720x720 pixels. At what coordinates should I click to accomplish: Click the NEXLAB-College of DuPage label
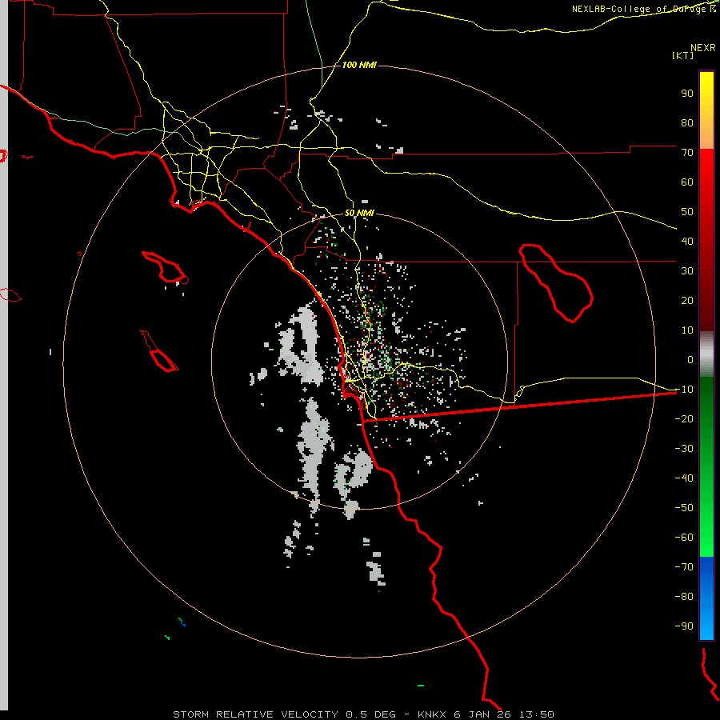pyautogui.click(x=644, y=9)
